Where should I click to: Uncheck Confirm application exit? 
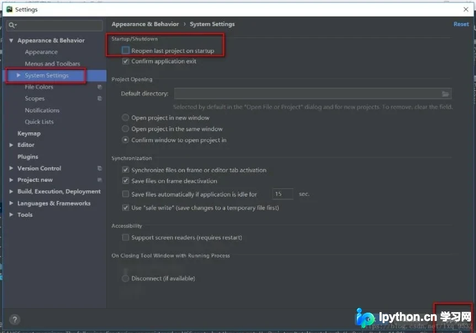tap(125, 61)
